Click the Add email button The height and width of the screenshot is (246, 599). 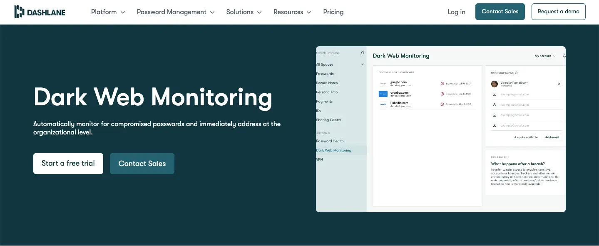tap(552, 137)
